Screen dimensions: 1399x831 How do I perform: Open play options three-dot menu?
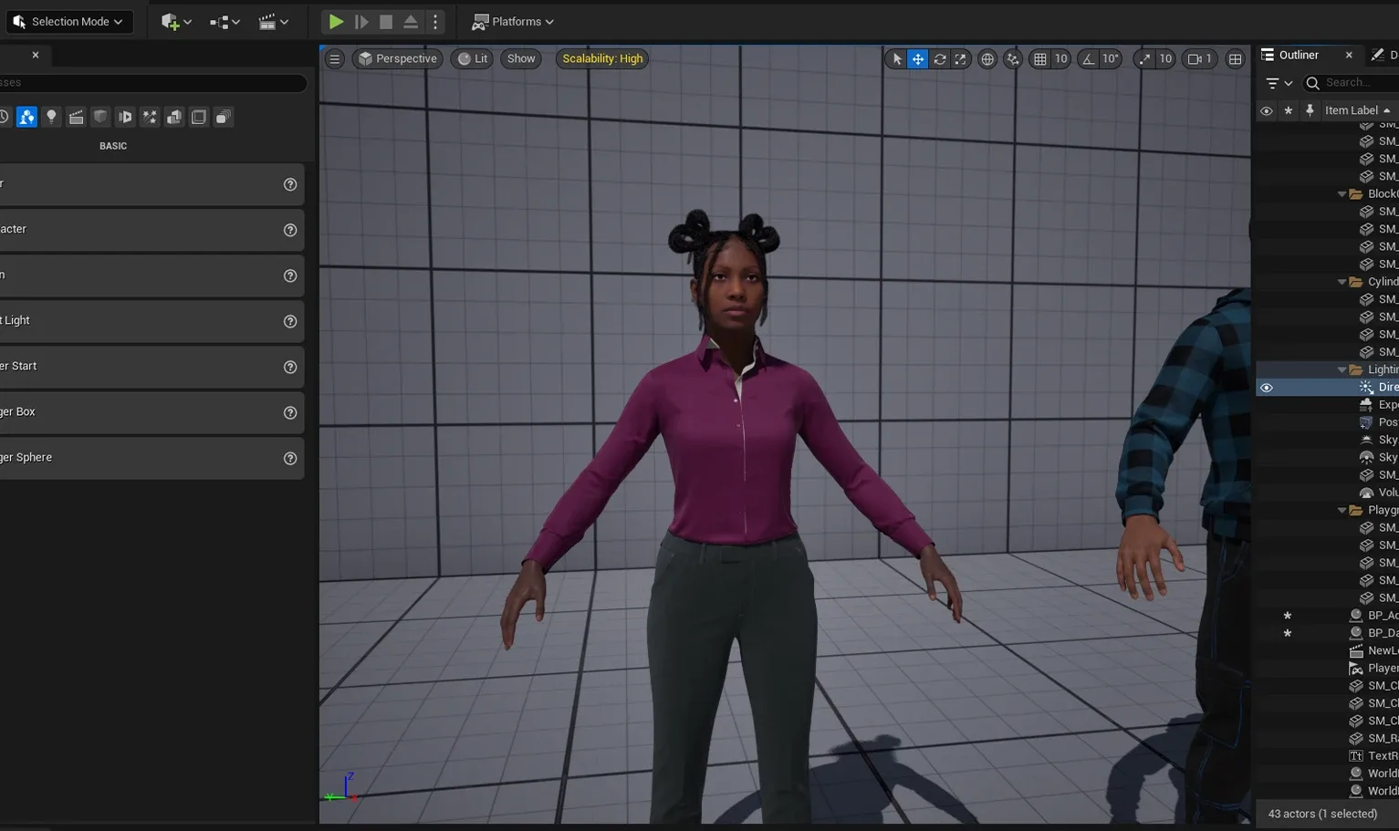click(x=435, y=21)
